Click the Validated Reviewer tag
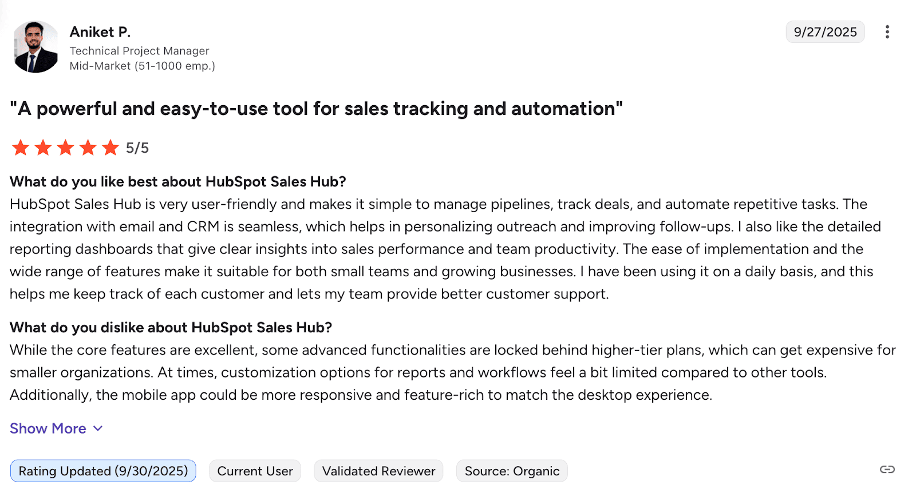 click(378, 471)
